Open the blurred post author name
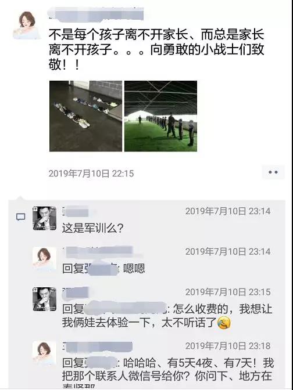Screen dimensions: 293x390 (x=96, y=13)
